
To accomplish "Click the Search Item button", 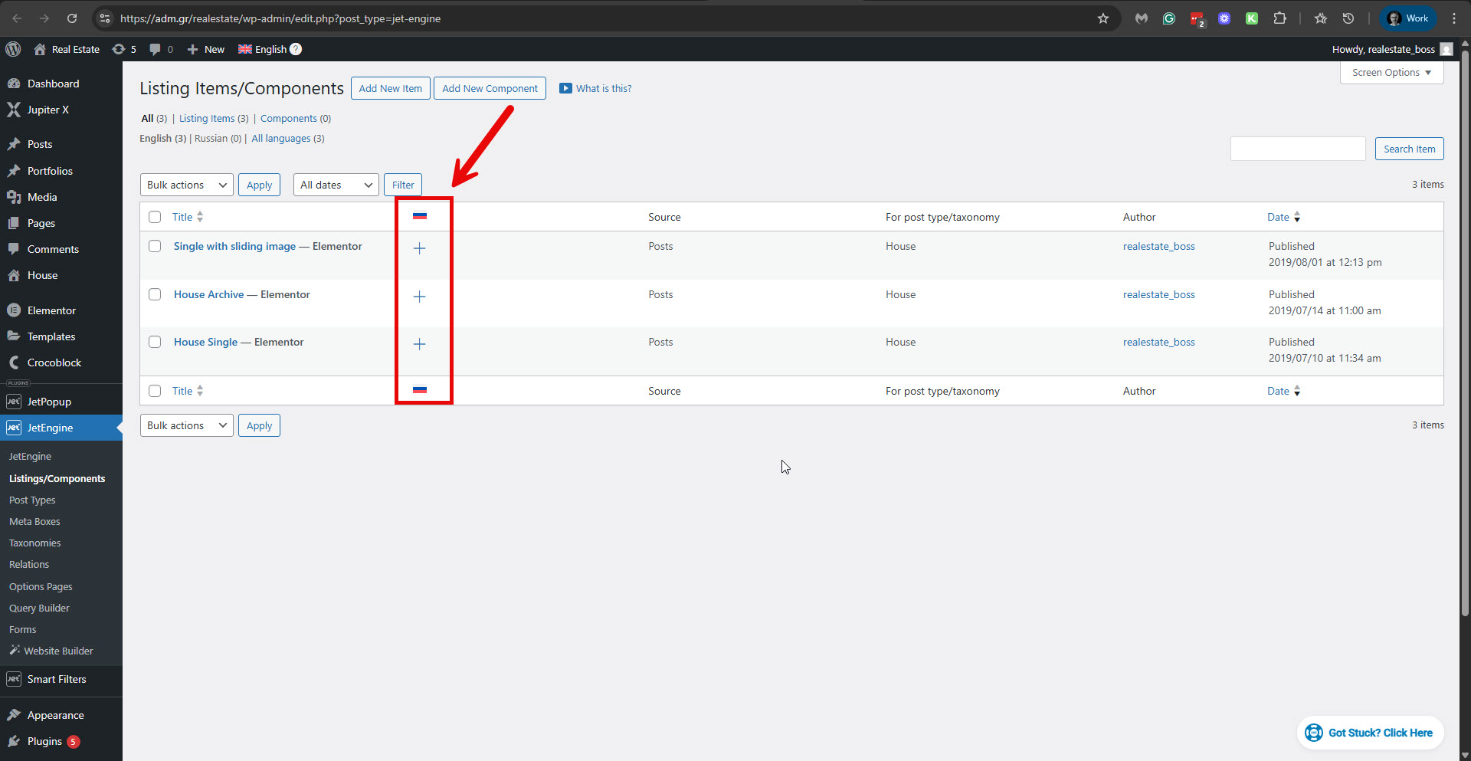I will click(x=1410, y=149).
